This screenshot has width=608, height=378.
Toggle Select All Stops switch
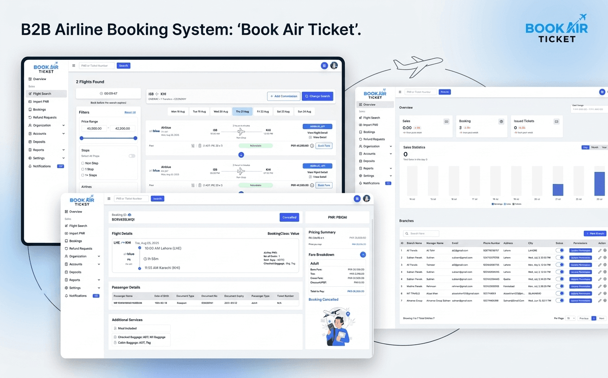132,156
